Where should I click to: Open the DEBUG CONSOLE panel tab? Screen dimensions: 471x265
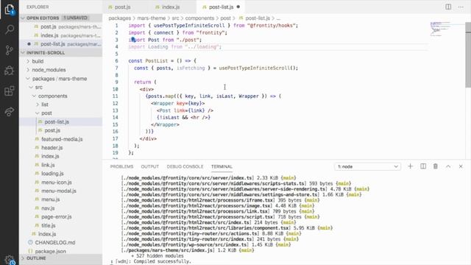pyautogui.click(x=185, y=166)
